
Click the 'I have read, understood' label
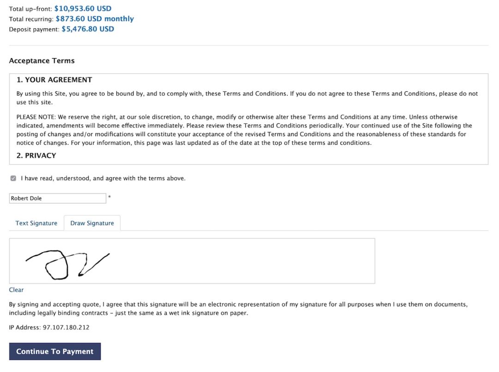pyautogui.click(x=103, y=178)
